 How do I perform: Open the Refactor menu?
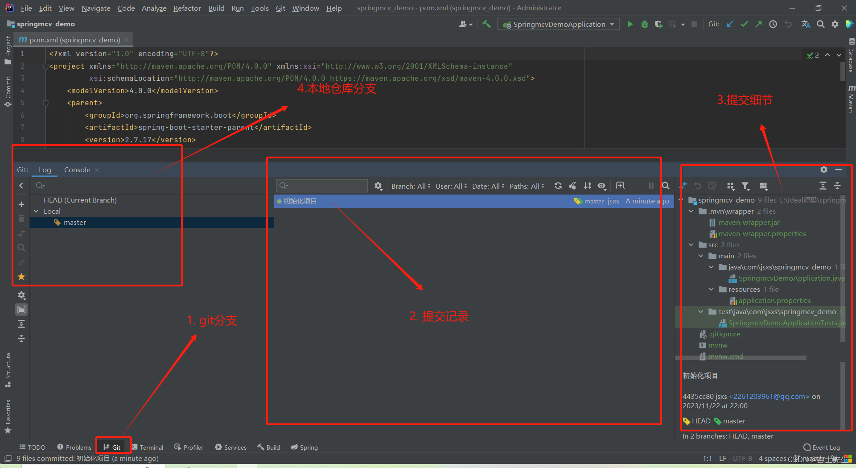click(x=187, y=8)
